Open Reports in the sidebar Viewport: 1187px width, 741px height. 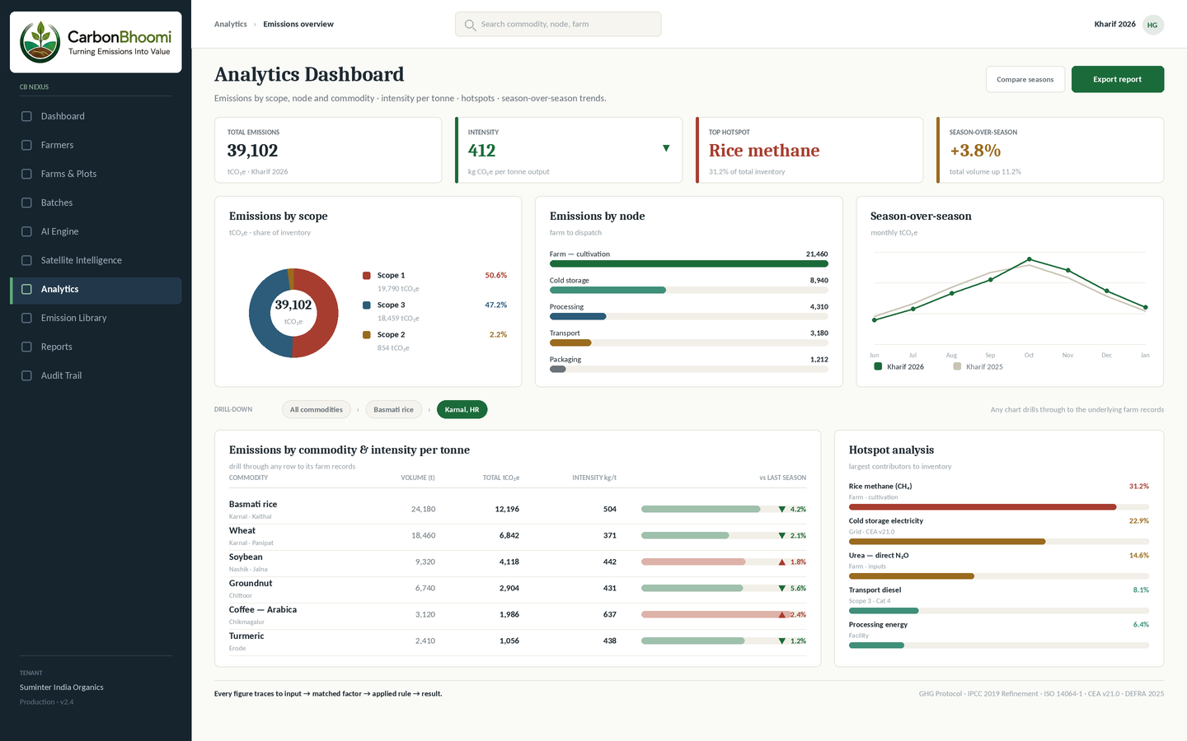click(x=96, y=347)
